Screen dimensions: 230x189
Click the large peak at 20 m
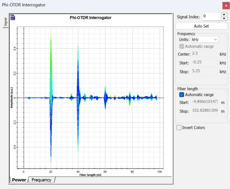pos(51,50)
